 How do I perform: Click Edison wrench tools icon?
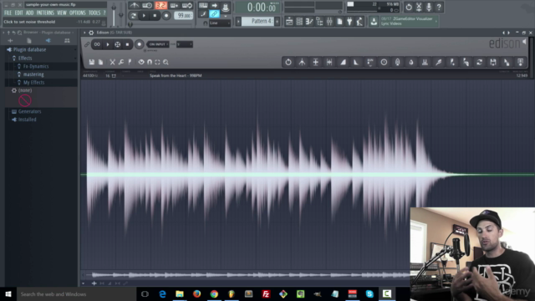(x=121, y=62)
